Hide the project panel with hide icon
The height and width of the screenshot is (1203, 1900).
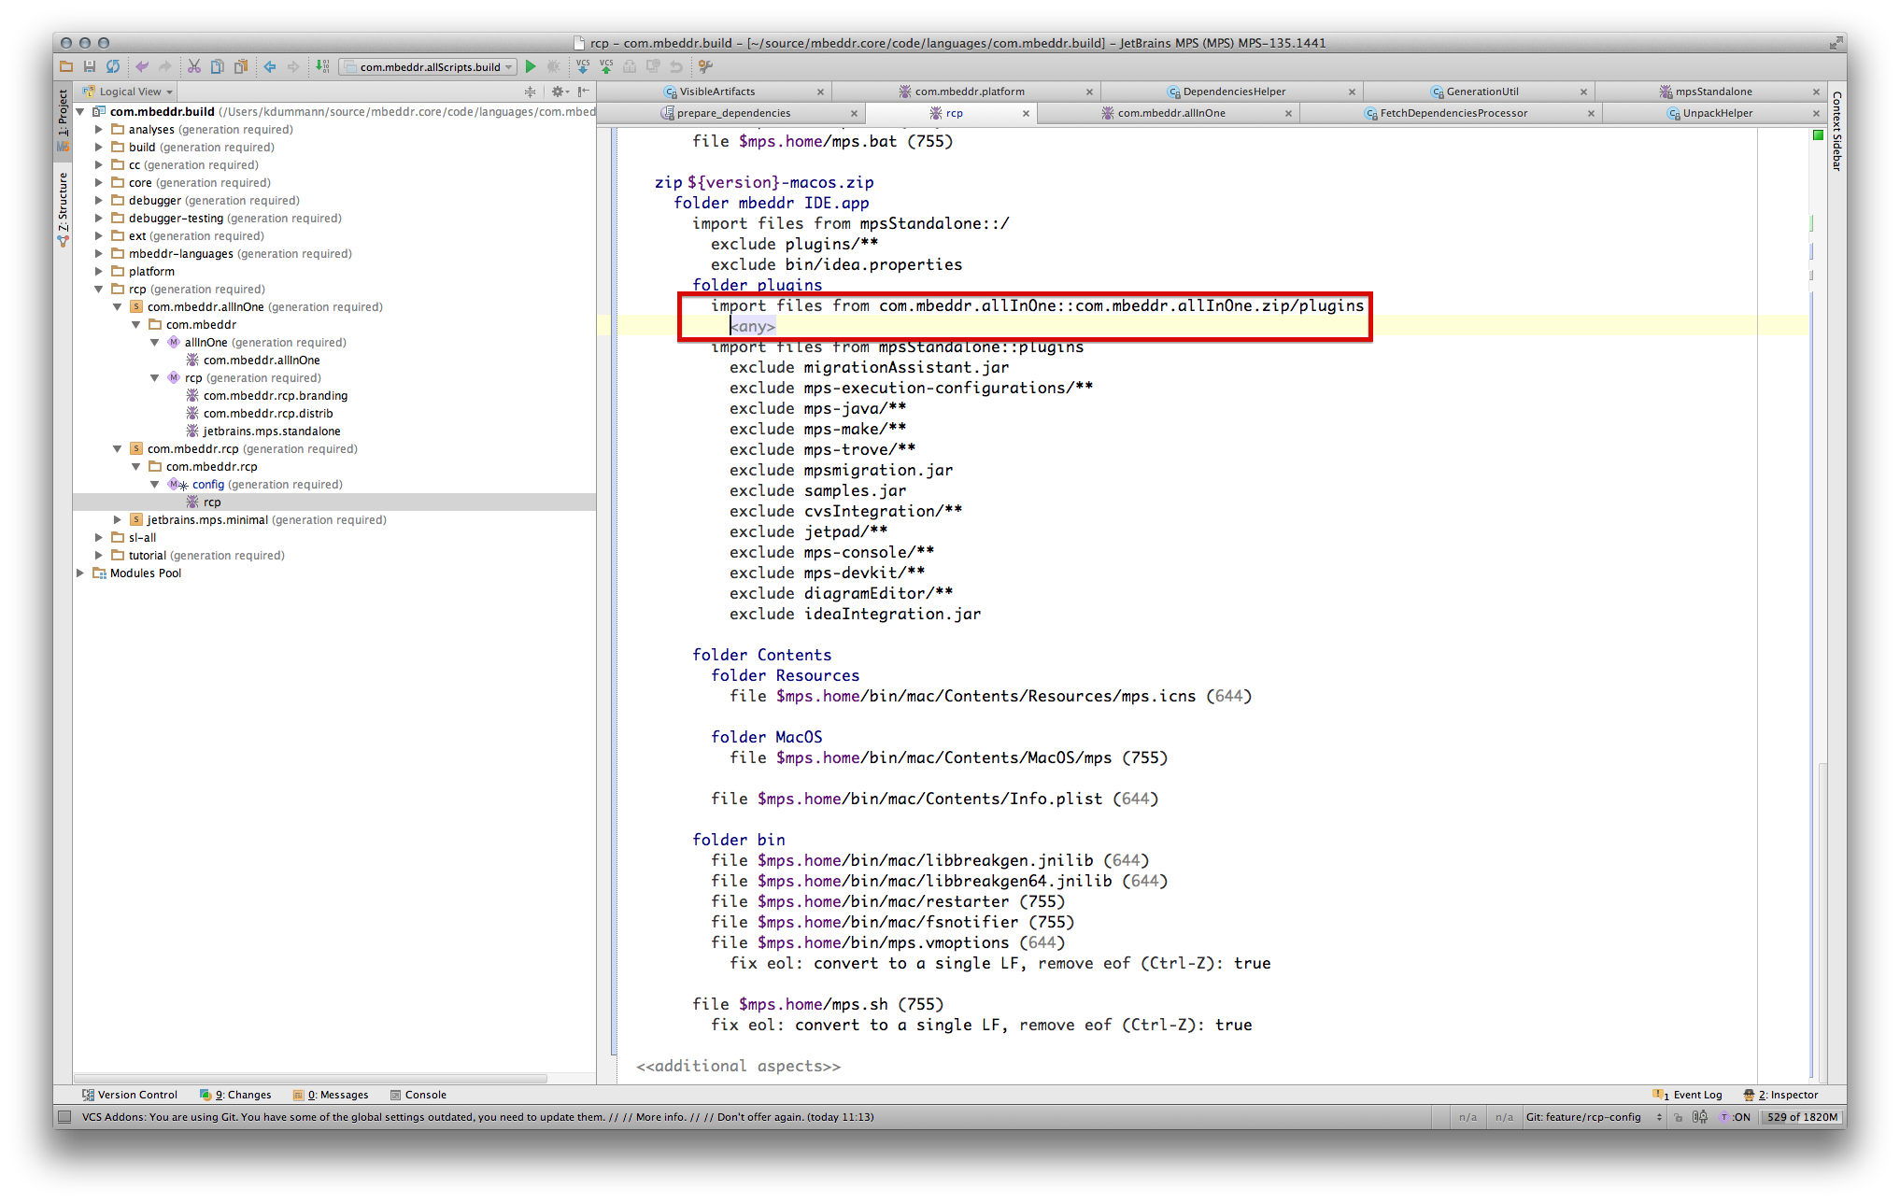[583, 92]
